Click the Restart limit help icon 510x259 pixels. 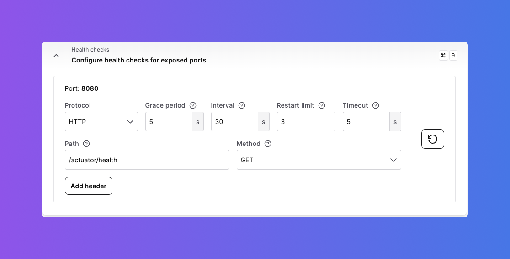322,105
